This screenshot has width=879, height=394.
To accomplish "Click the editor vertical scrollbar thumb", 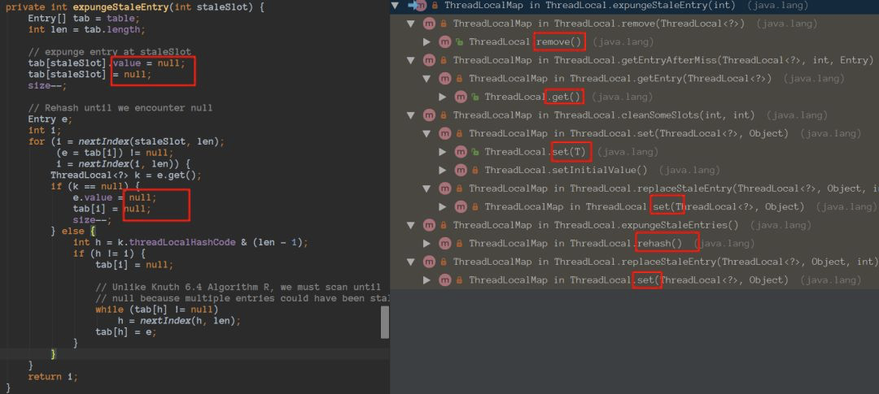I will [x=384, y=323].
